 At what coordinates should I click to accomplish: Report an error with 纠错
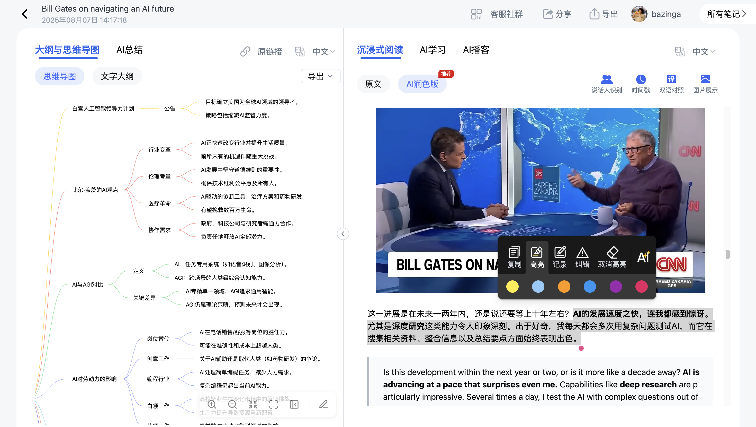[x=582, y=257]
